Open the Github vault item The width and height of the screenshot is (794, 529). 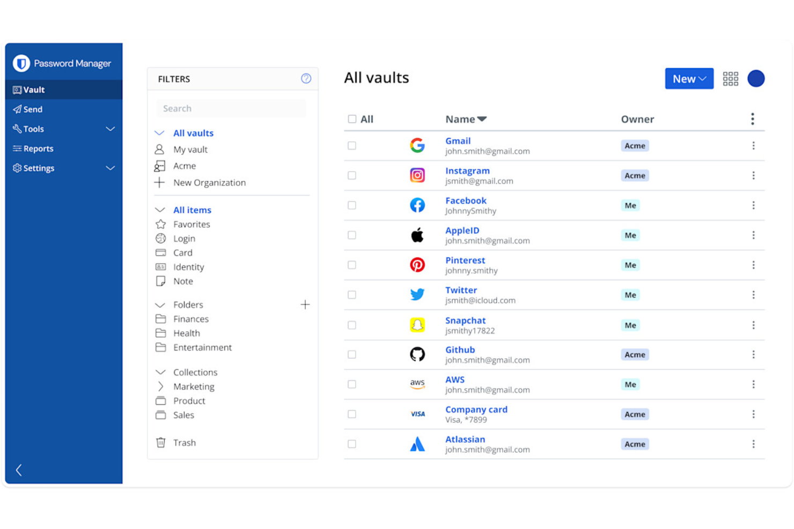point(459,349)
